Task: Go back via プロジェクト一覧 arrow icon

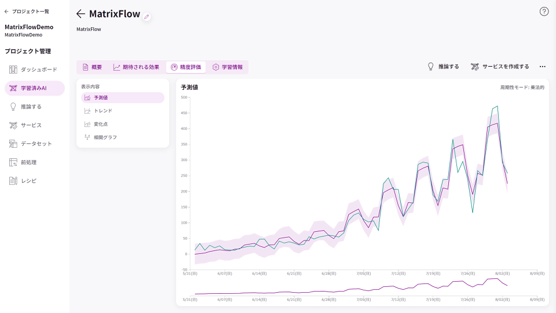Action: pos(6,12)
